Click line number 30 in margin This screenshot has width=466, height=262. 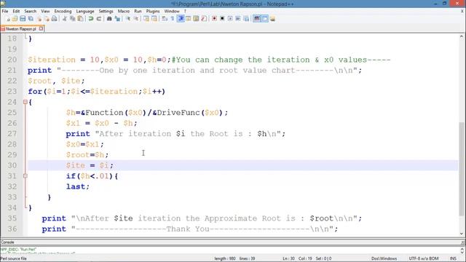click(12, 165)
